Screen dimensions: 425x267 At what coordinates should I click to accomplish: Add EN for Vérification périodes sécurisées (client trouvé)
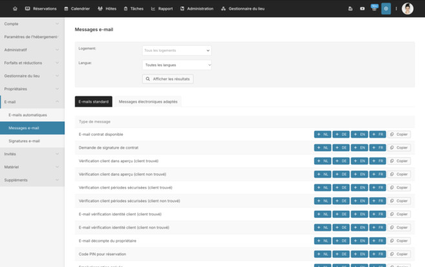point(359,187)
